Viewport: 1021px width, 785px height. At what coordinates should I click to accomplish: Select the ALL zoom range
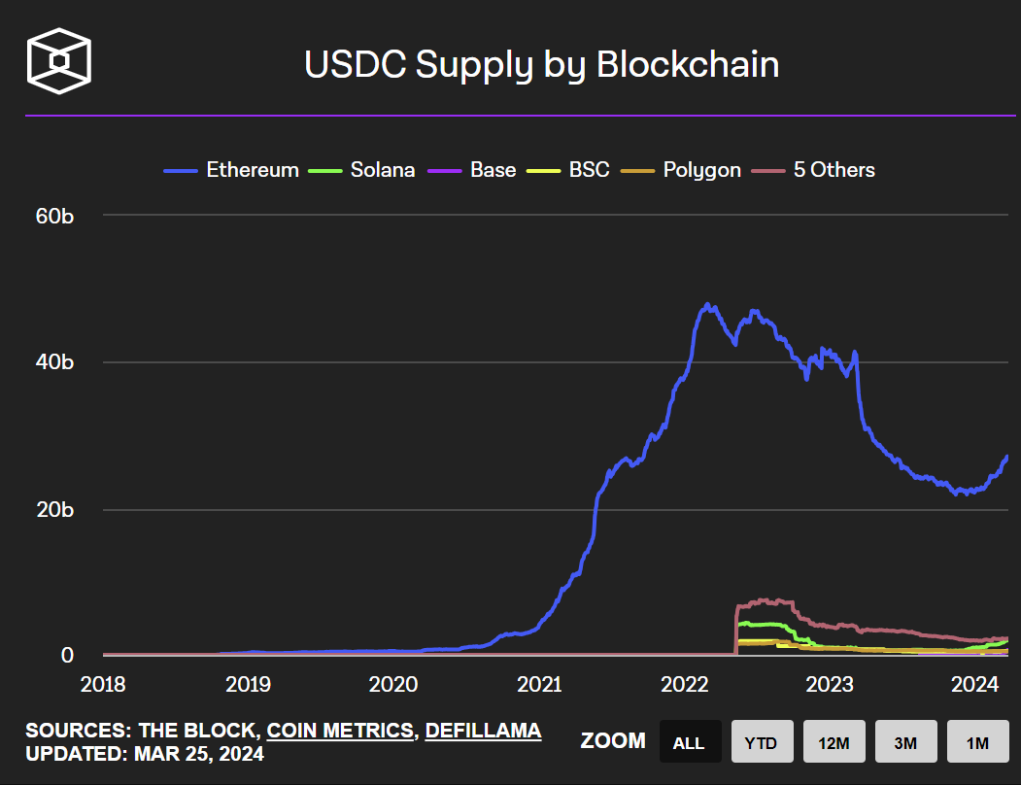tap(689, 742)
